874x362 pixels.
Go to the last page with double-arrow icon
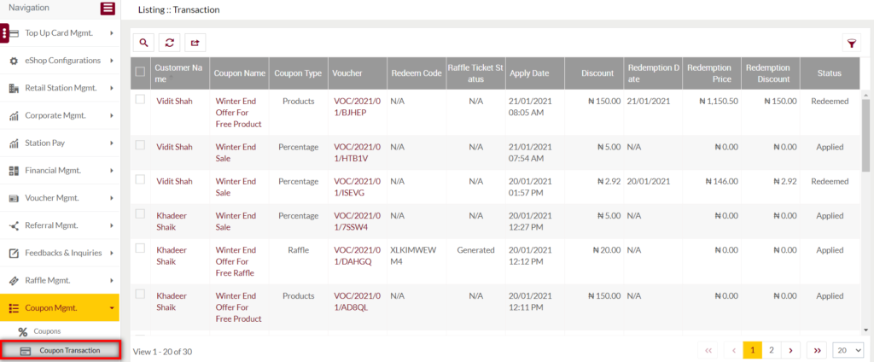coord(817,350)
